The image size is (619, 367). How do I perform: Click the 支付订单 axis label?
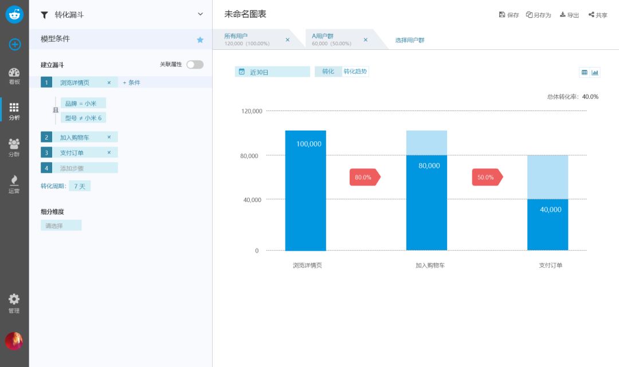(551, 265)
